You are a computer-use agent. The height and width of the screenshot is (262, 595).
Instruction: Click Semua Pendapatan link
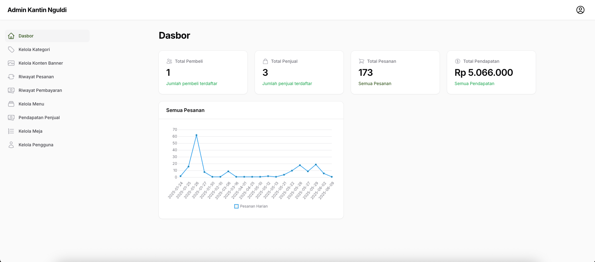(x=474, y=84)
